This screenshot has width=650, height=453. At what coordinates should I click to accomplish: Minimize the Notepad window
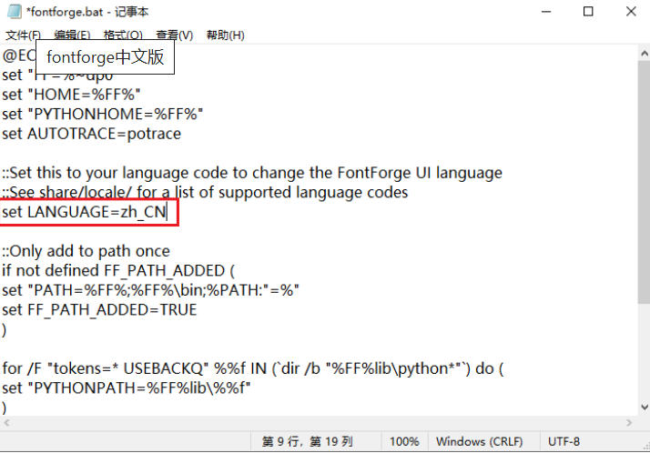click(546, 12)
